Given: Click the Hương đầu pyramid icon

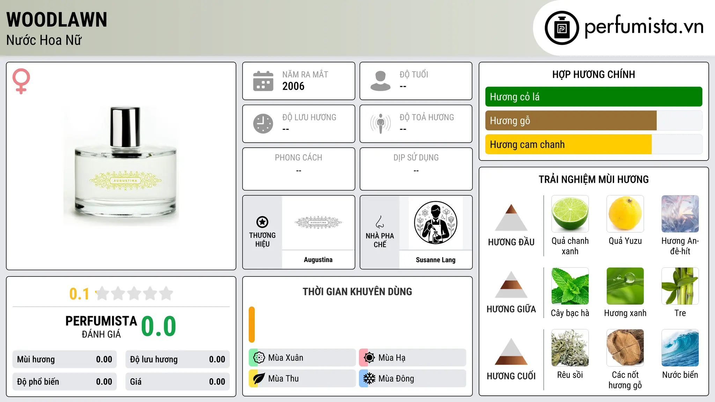Looking at the screenshot, I should coord(511,217).
